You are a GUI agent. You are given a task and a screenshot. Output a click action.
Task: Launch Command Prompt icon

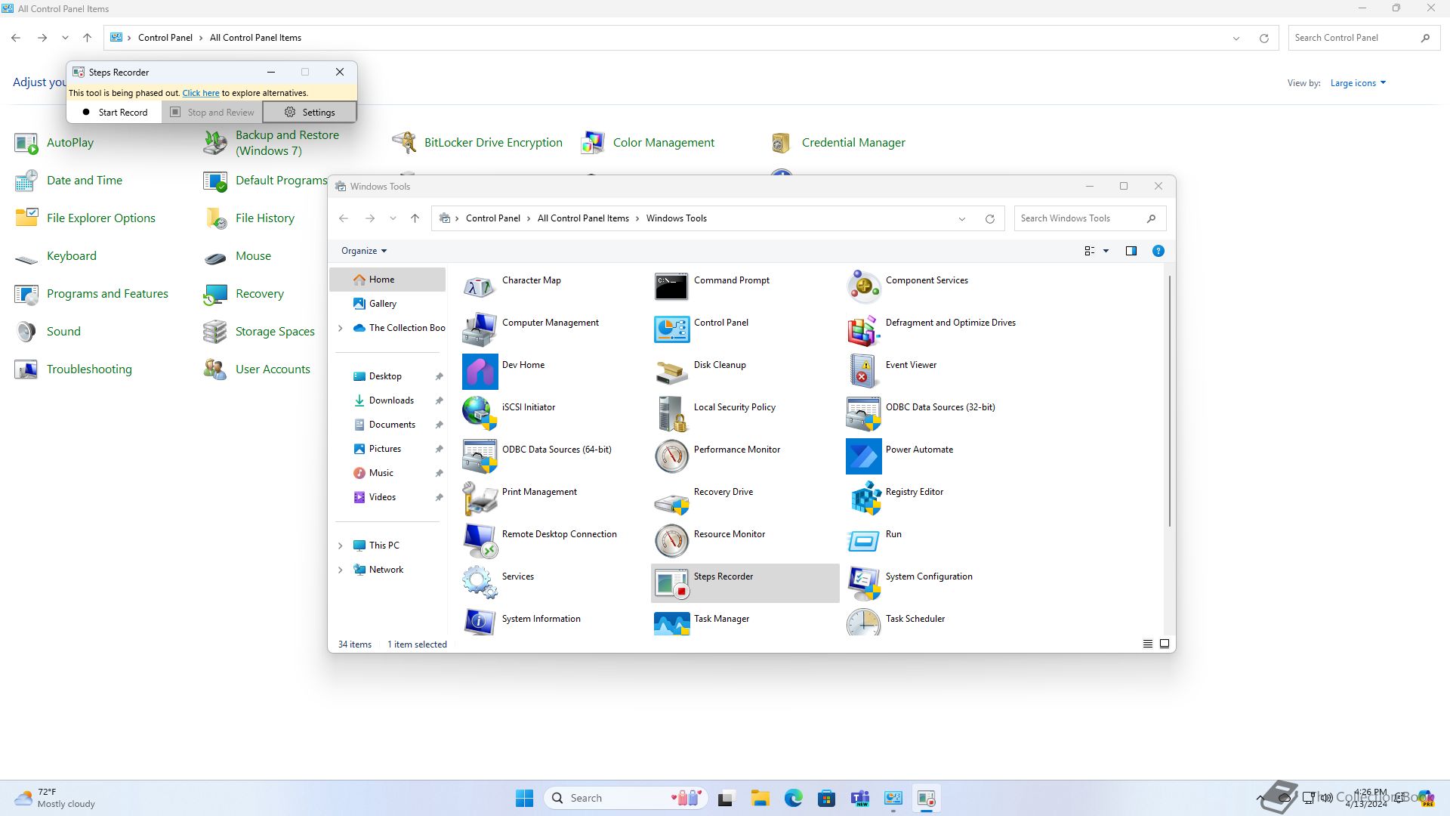[x=671, y=287]
